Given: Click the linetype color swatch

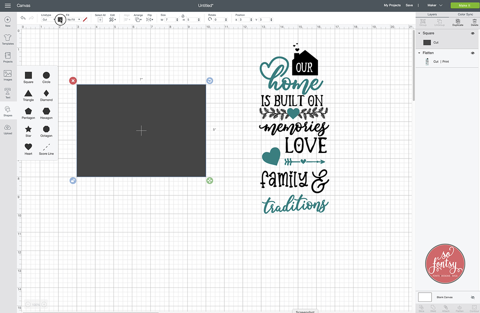Looking at the screenshot, I should pos(60,19).
